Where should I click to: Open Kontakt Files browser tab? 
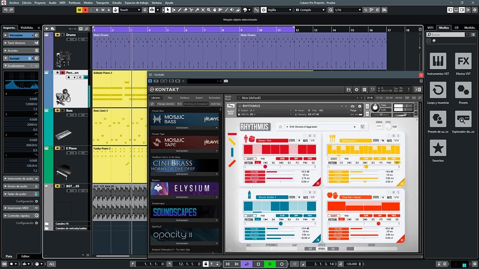[170, 98]
